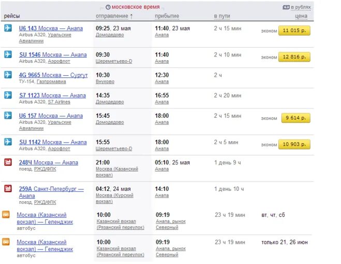
Task: Open bus route link in вт, чт, сб row
Action: point(45,218)
